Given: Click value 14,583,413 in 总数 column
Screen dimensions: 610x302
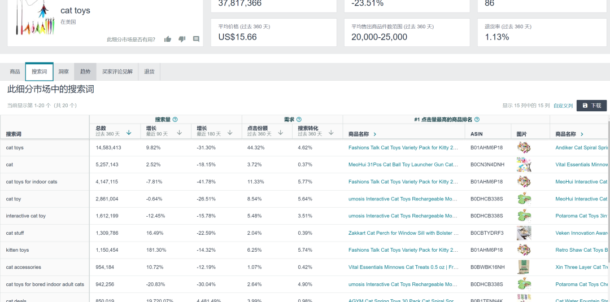Looking at the screenshot, I should pyautogui.click(x=108, y=148).
